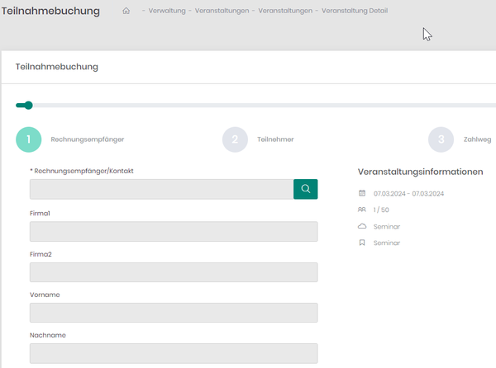Viewport: 496px width, 368px height.
Task: Focus the Nachname input field
Action: [174, 353]
